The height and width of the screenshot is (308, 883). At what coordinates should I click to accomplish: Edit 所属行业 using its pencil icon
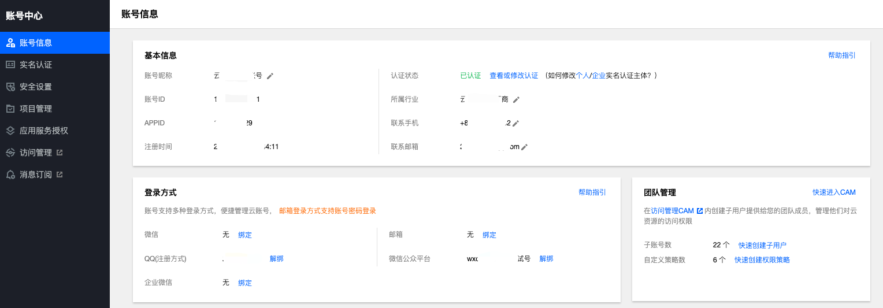point(516,99)
